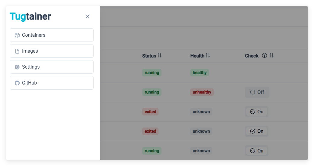Open the Images menu item
Screen dimensions: 314x166
tap(52, 51)
